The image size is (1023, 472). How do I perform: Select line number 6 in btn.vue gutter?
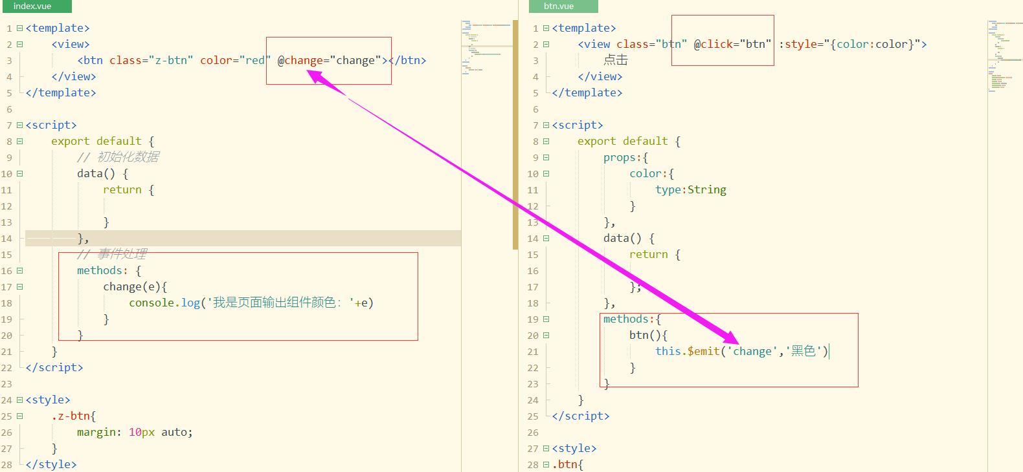(x=535, y=109)
